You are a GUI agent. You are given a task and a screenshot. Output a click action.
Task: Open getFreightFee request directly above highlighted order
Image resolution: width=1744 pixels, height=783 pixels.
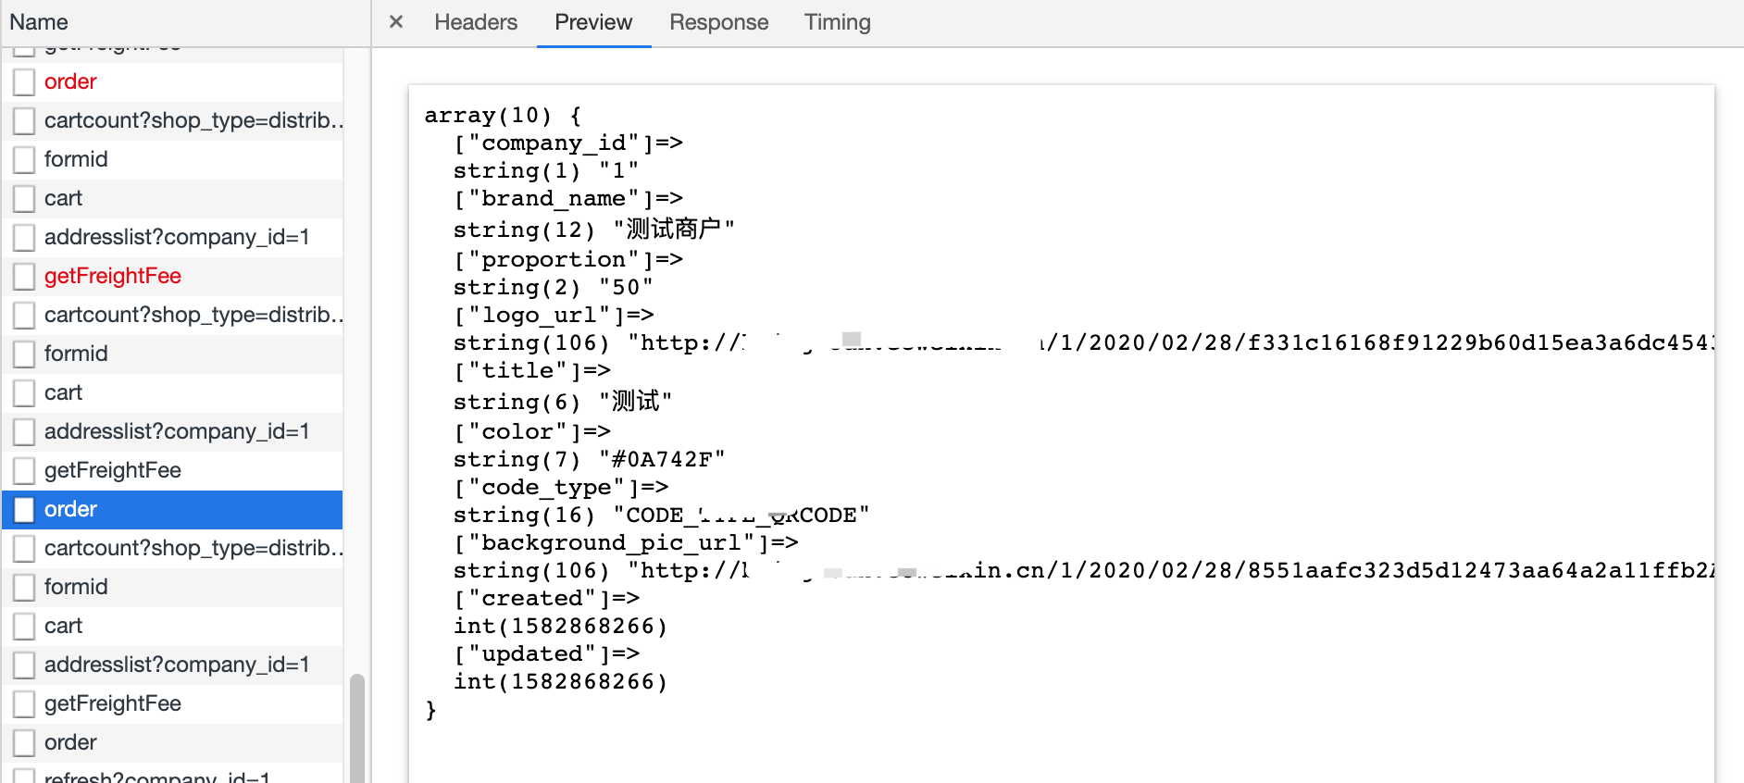point(112,470)
